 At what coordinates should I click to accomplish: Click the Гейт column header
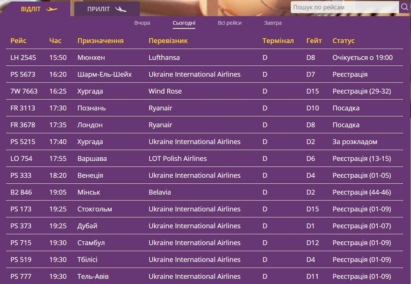[314, 41]
